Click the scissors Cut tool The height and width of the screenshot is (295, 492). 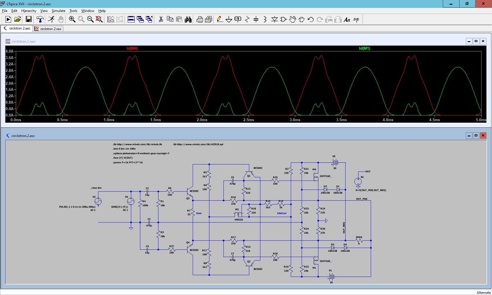pos(161,19)
